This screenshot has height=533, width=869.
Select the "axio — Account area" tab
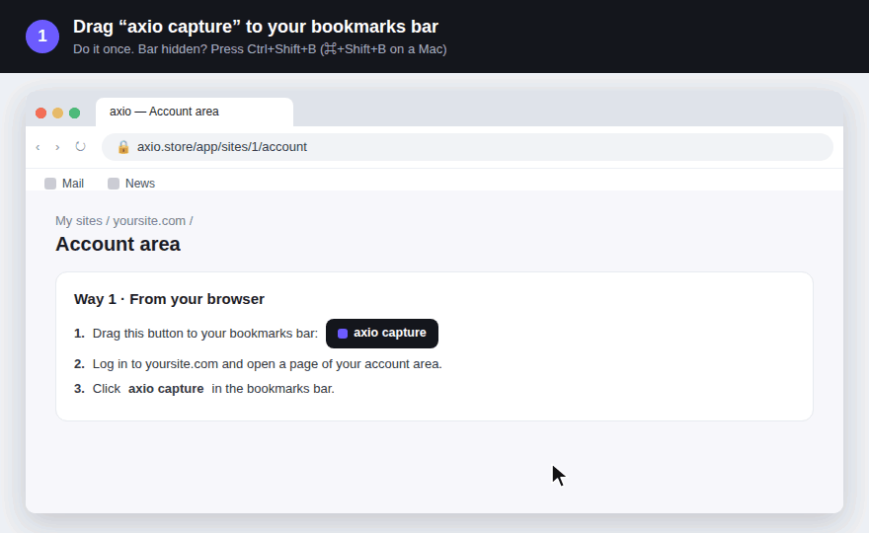[195, 112]
